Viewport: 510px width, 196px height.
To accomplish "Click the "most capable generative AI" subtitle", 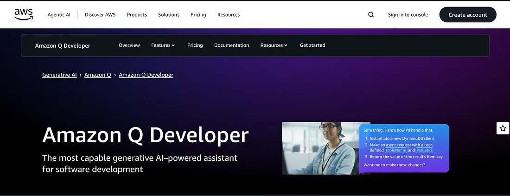I will point(140,164).
